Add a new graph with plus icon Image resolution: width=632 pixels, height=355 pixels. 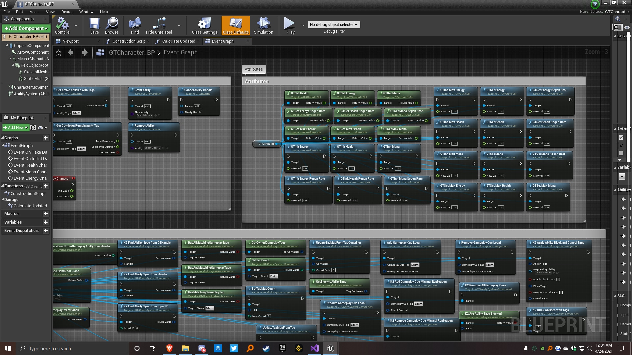click(46, 138)
